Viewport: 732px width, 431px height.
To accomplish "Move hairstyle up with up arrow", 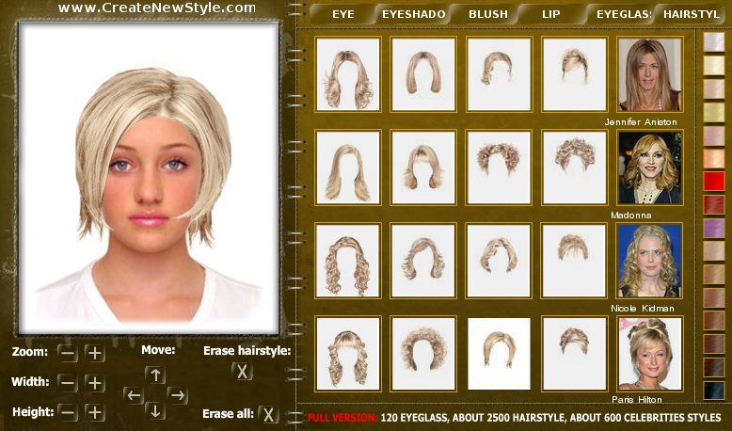I will (155, 375).
